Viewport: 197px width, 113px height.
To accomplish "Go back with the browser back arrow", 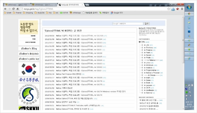I will 5,9.
